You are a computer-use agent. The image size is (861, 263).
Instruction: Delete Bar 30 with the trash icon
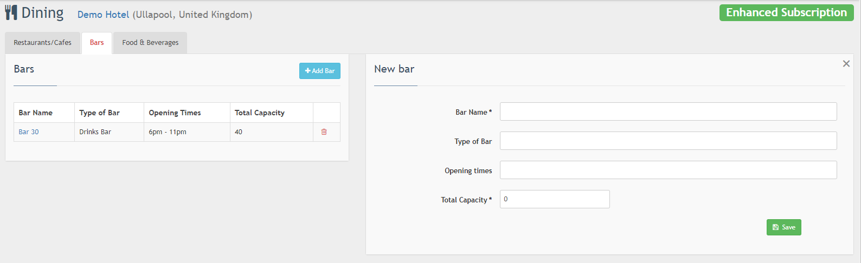pyautogui.click(x=324, y=131)
